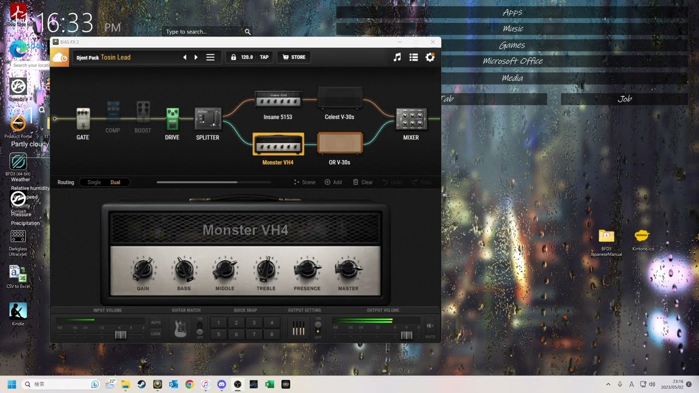
Task: Open the Games category on desktop
Action: click(512, 45)
